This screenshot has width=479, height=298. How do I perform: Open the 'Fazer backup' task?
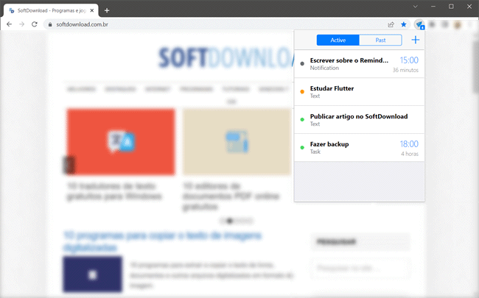(x=360, y=148)
